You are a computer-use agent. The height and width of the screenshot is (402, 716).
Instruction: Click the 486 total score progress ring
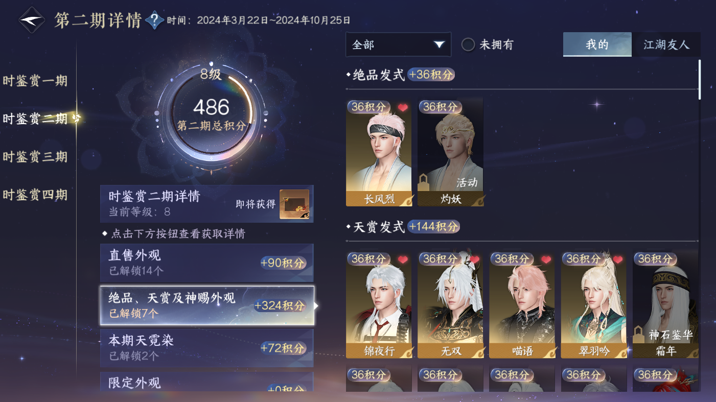(x=212, y=115)
